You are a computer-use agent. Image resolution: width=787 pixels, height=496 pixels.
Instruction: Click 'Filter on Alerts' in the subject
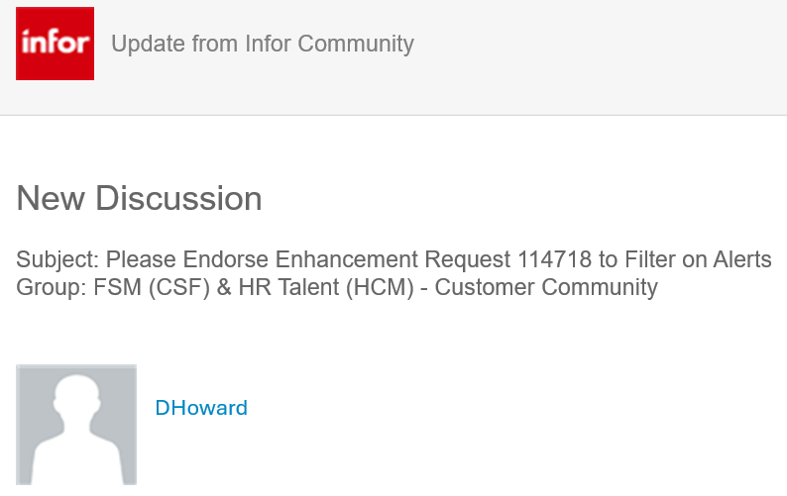click(698, 259)
